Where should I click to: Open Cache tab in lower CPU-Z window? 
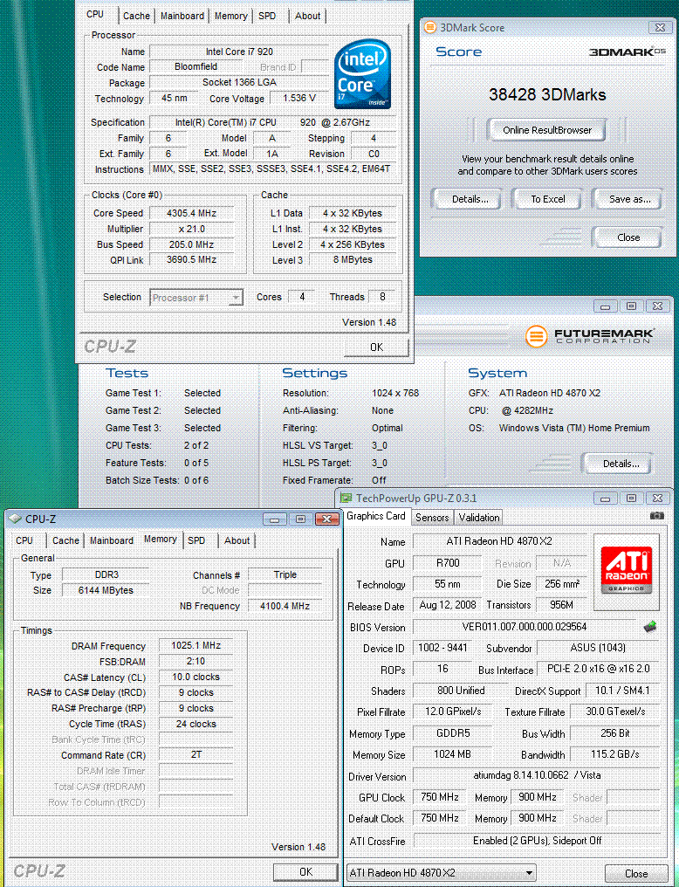click(65, 540)
